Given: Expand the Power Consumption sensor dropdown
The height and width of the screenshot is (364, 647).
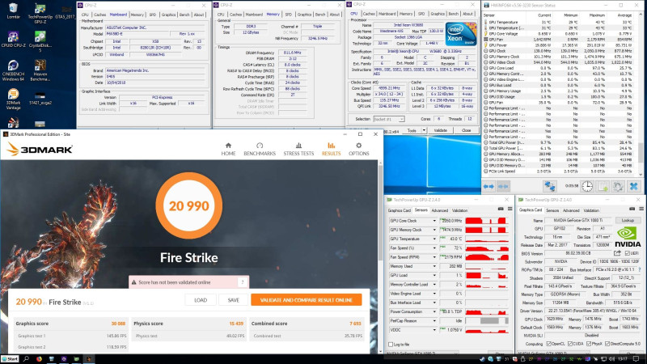Looking at the screenshot, I should [x=434, y=311].
